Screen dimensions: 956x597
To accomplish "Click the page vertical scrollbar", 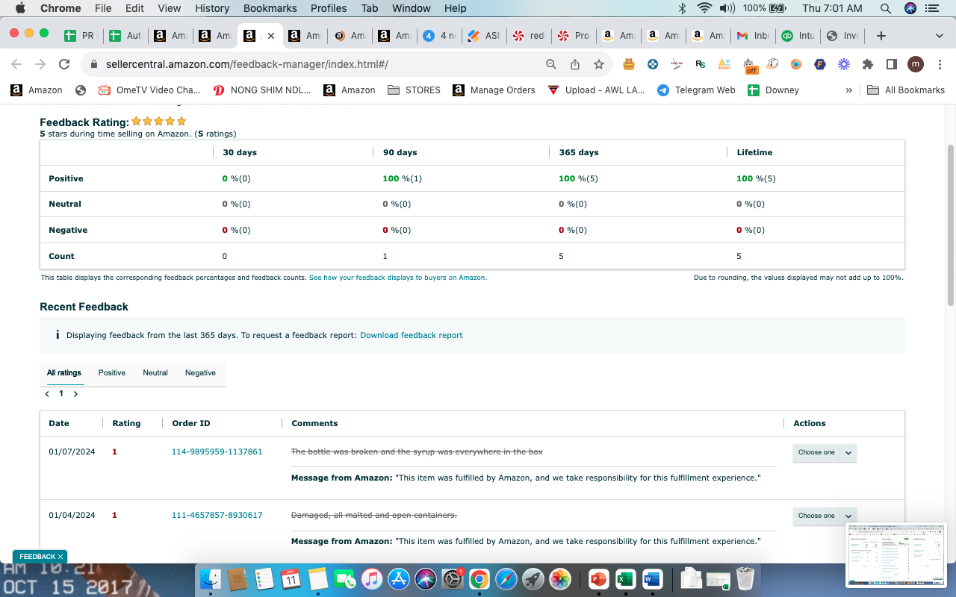I will tap(951, 224).
